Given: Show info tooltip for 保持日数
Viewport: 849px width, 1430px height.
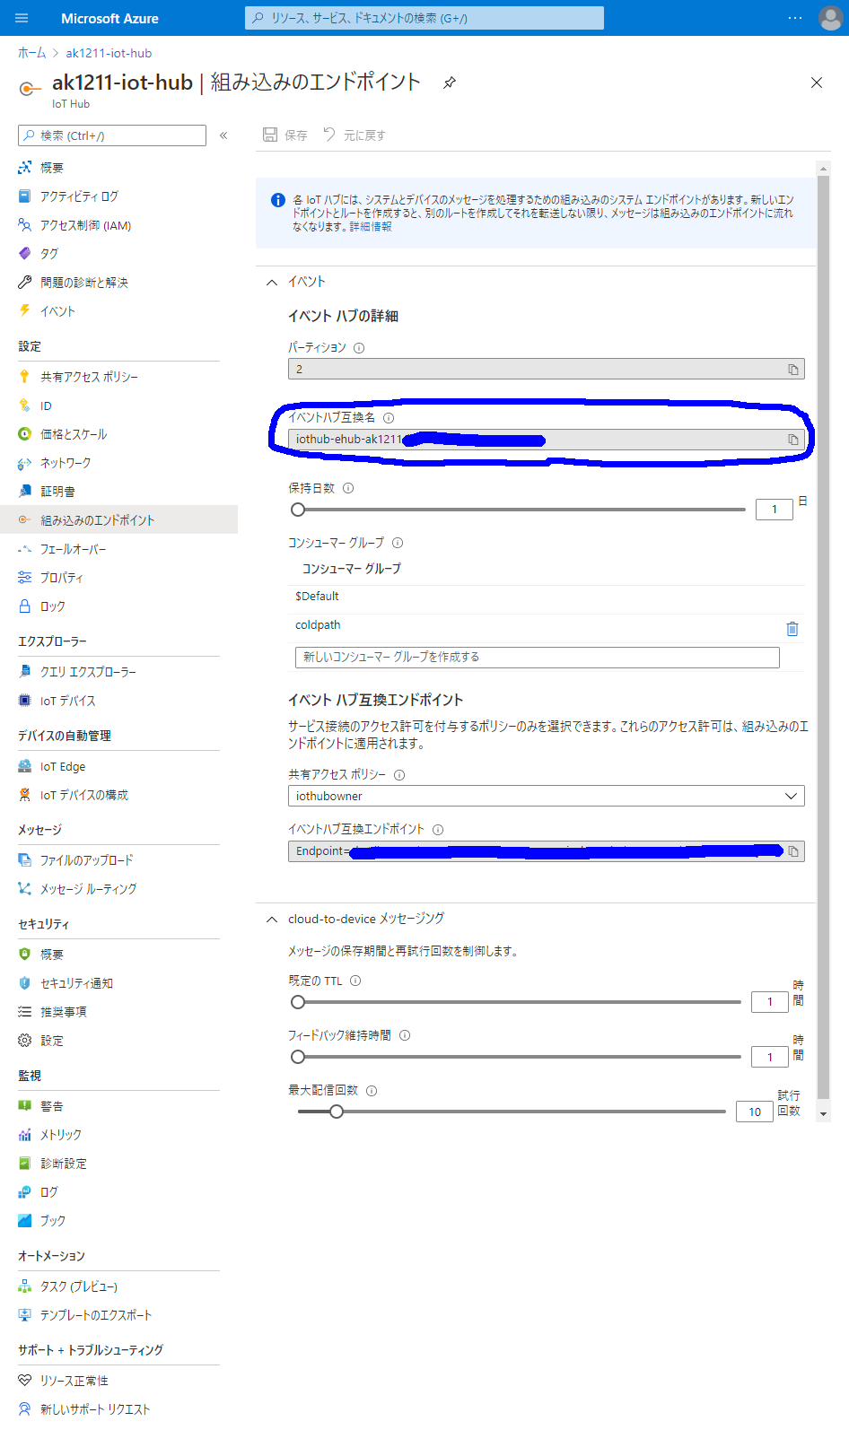Looking at the screenshot, I should [x=348, y=489].
